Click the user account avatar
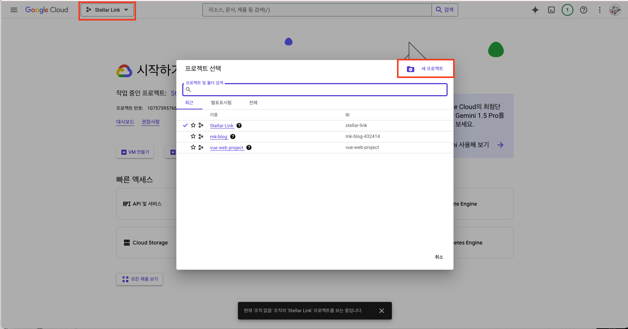 point(615,10)
